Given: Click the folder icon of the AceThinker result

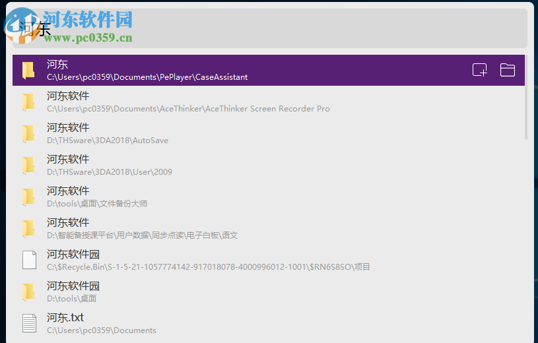Looking at the screenshot, I should 28,102.
